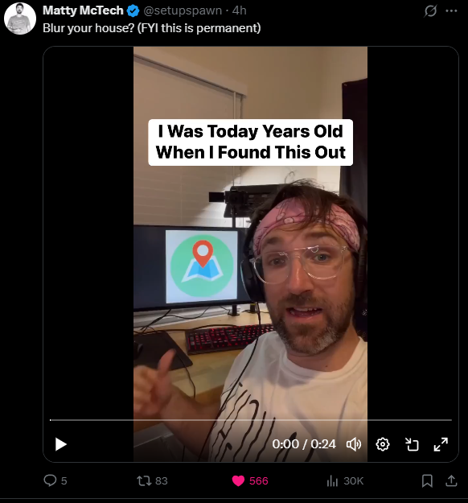Mute the video volume
Viewport: 468px width, 503px height.
click(x=354, y=444)
